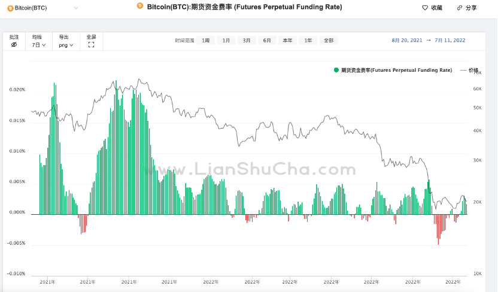Screen dimensions: 498x292
Task: Switch to the 3 month range
Action: tap(247, 41)
